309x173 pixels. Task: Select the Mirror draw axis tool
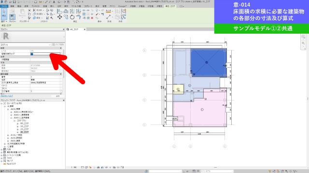coord(78,11)
